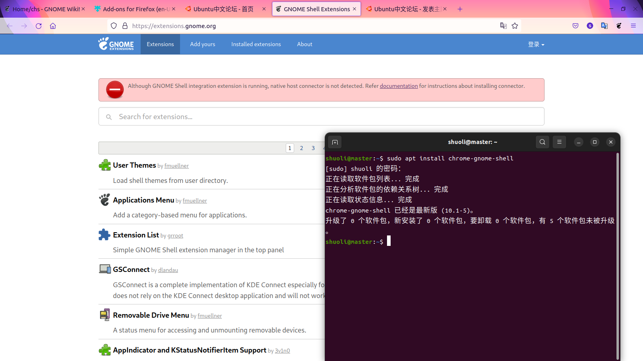Click the AppIndicator extension puzzle icon
The height and width of the screenshot is (361, 643).
[105, 350]
